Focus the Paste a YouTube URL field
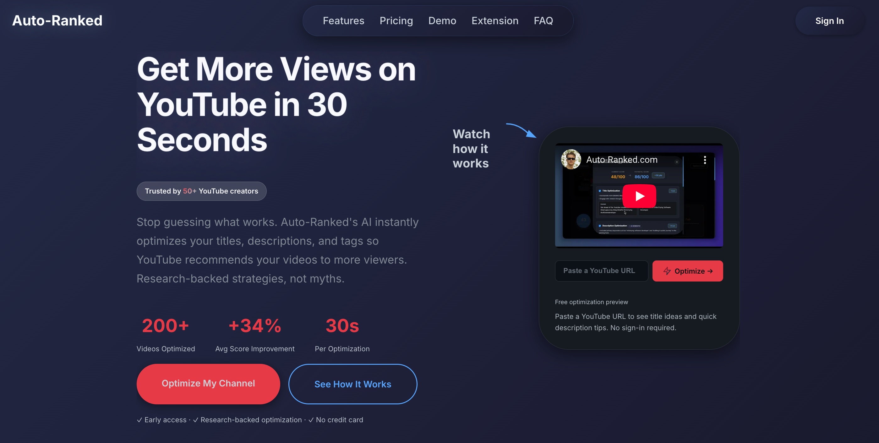The image size is (879, 443). point(601,271)
